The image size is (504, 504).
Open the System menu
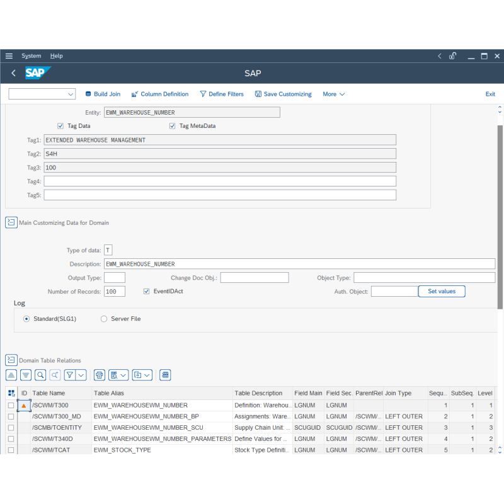(x=31, y=56)
